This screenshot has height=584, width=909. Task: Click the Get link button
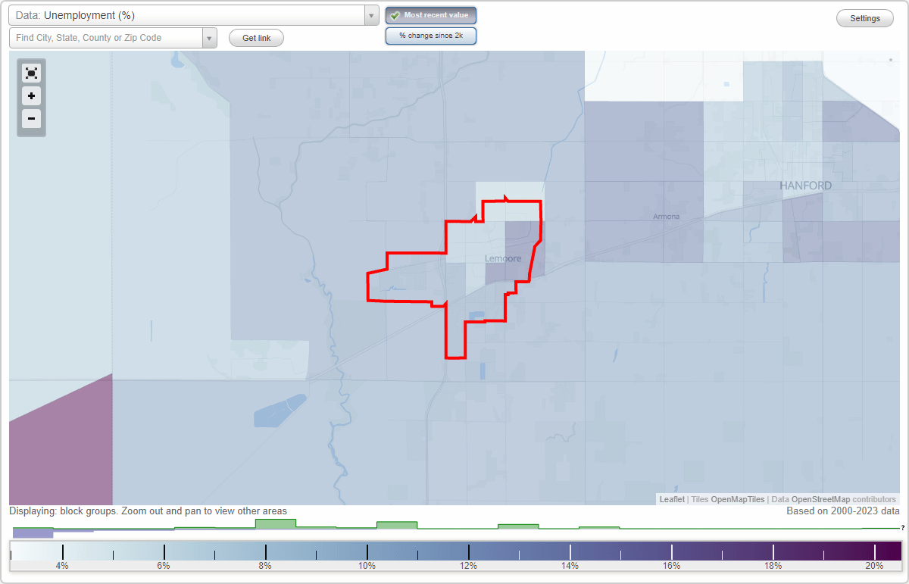tap(255, 37)
